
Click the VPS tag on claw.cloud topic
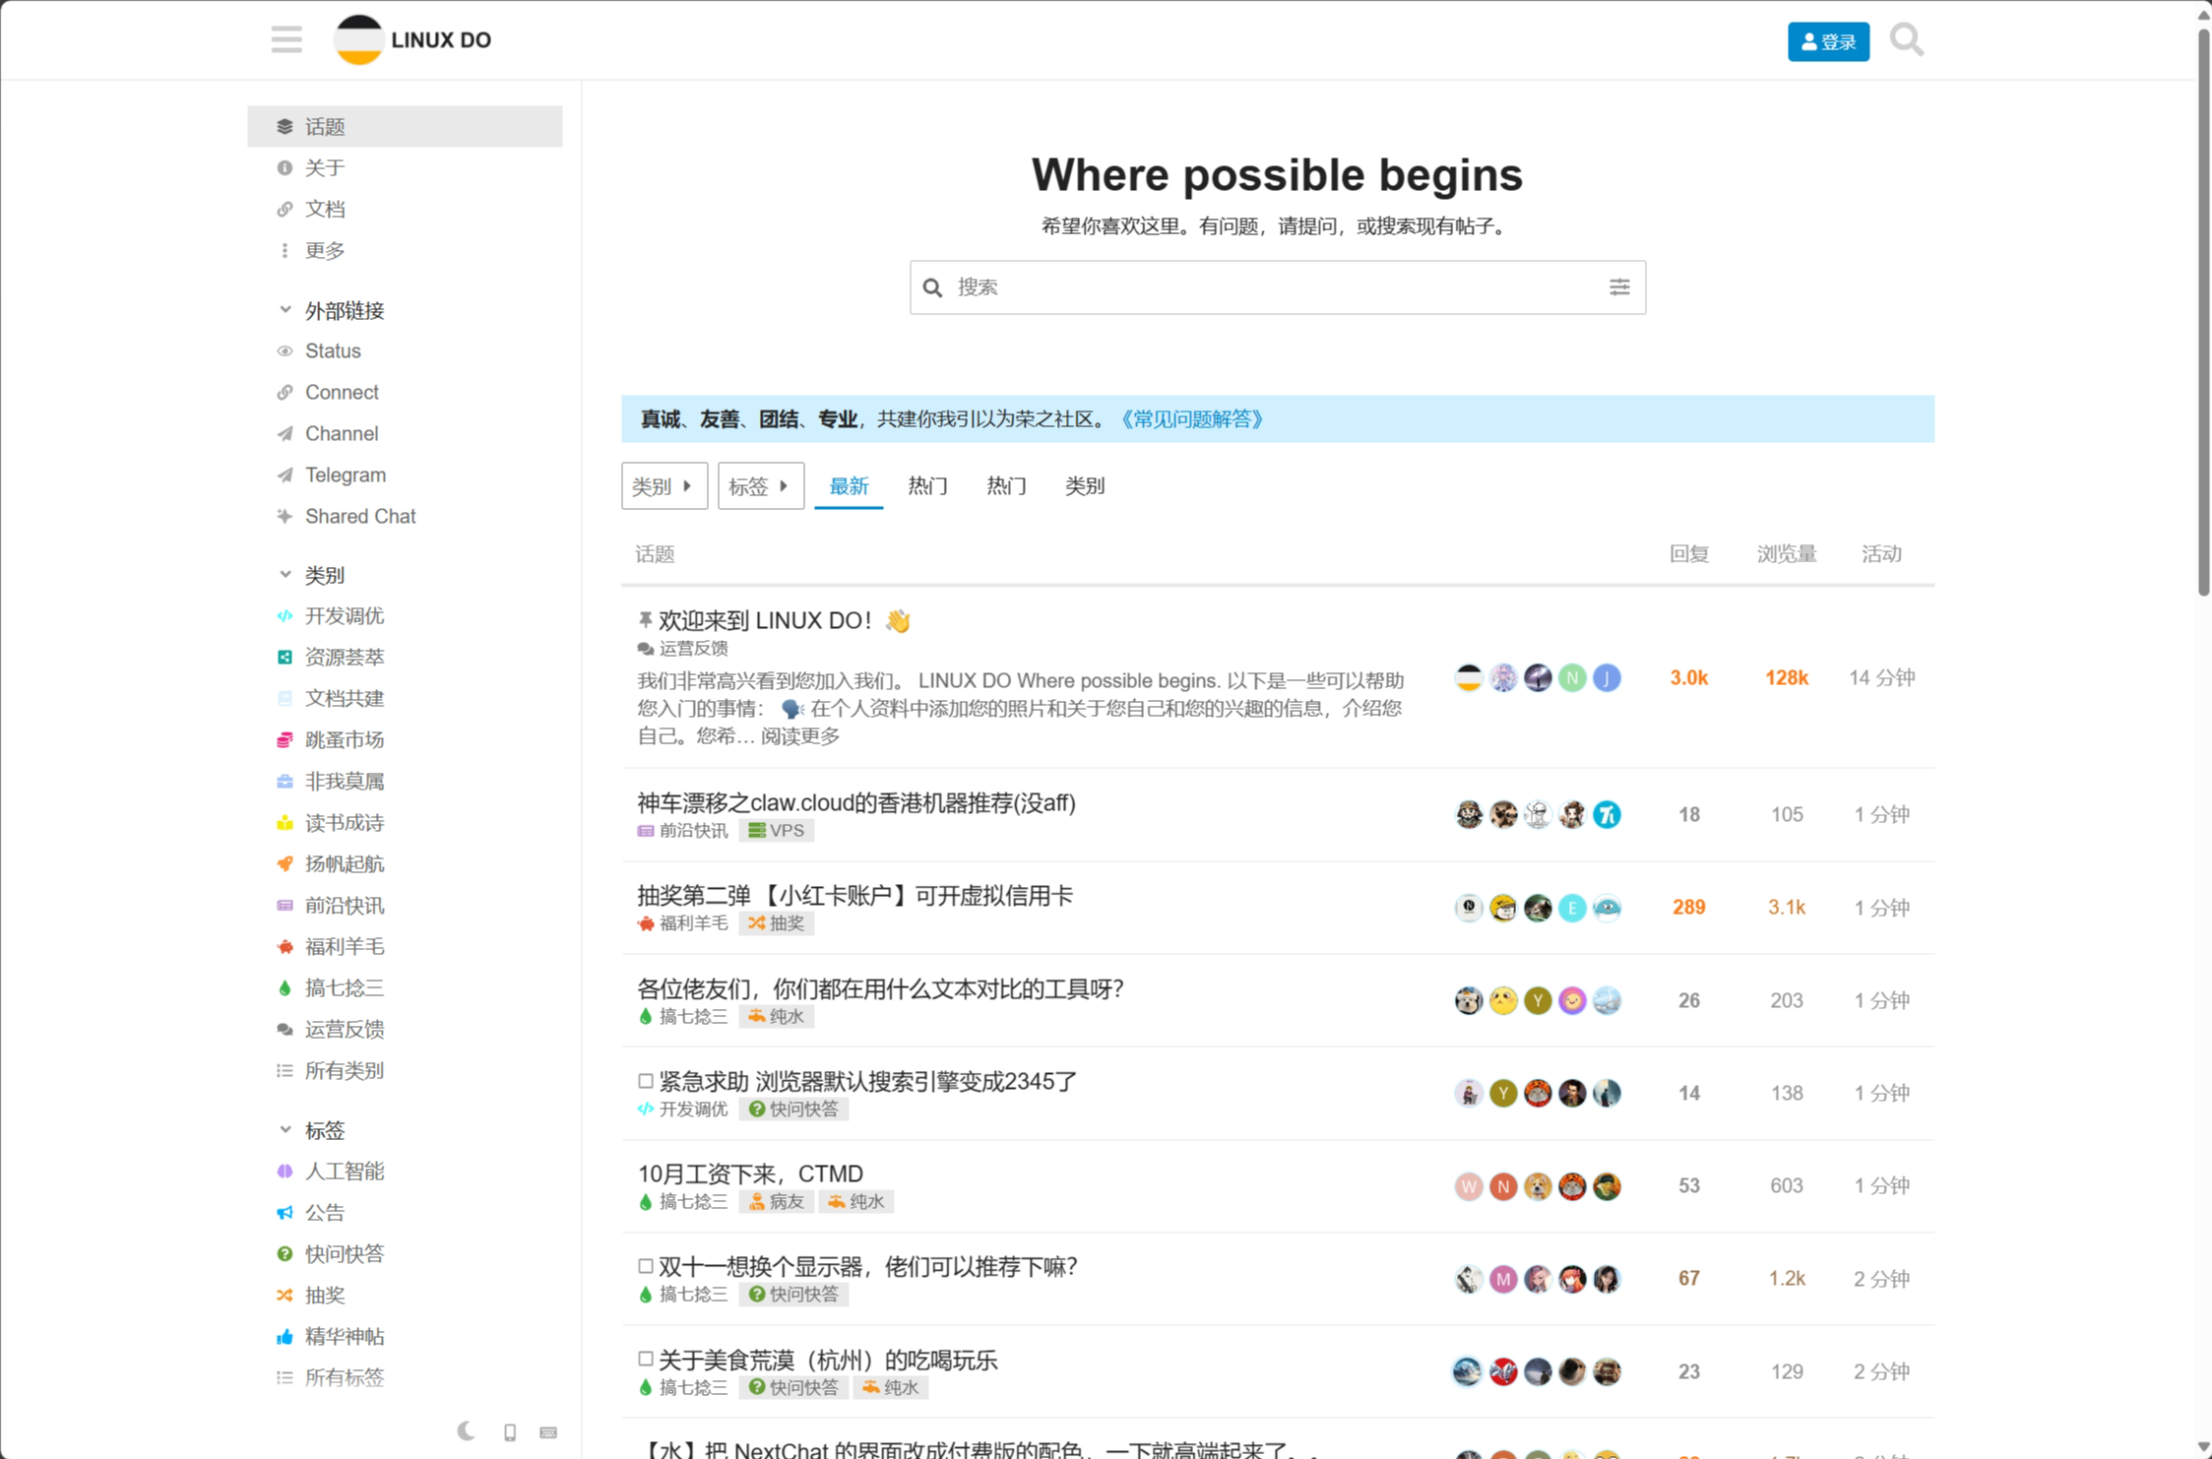[777, 830]
